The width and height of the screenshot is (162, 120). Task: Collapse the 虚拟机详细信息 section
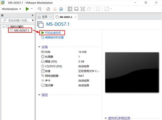click(x=106, y=118)
